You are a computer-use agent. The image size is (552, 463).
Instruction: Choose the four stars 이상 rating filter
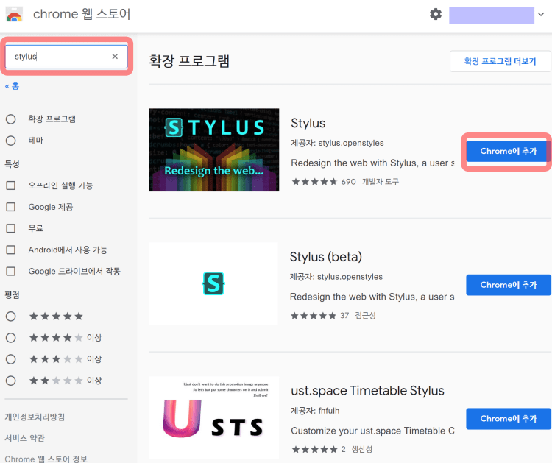(x=11, y=337)
